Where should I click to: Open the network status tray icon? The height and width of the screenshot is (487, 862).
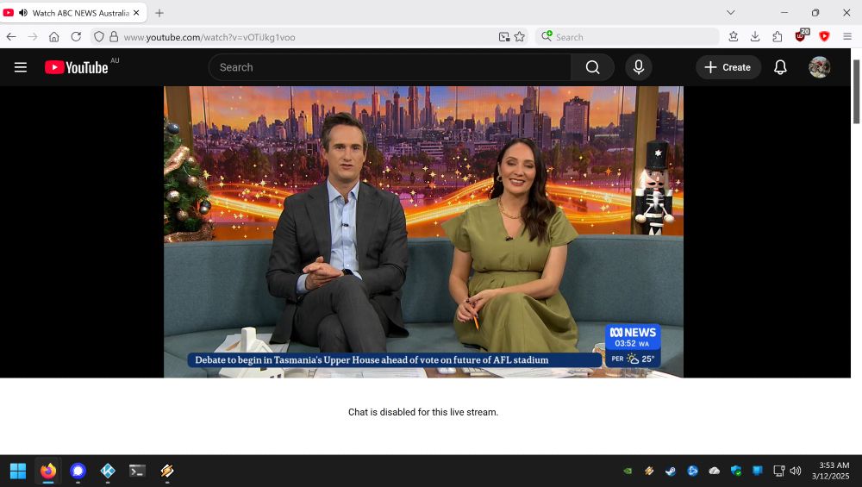click(x=779, y=471)
